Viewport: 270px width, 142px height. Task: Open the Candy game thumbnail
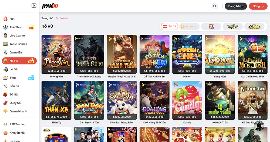point(187,100)
